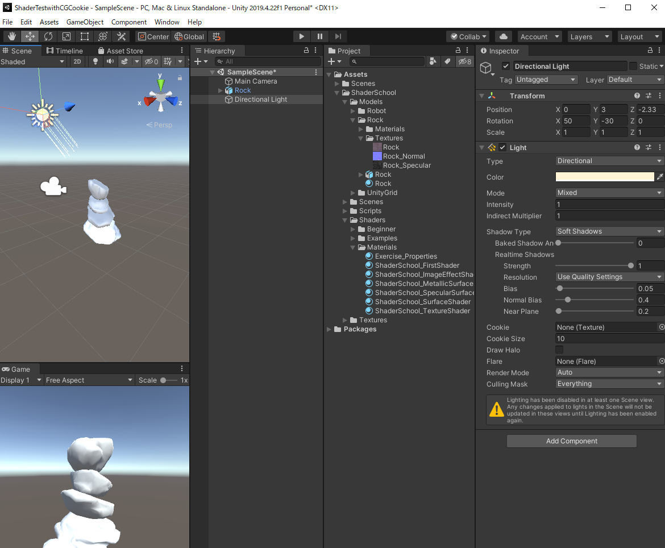Click Search by Label icon in Project
Screen dimensions: 665x548
pyautogui.click(x=447, y=61)
